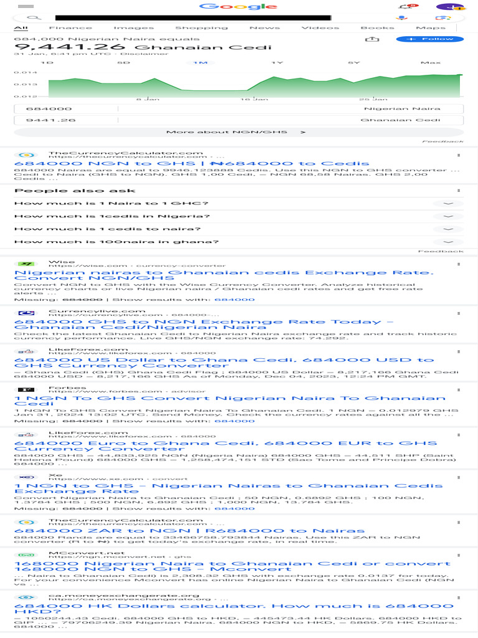Open the Nigerian Naira currency dropdown

tap(291, 108)
